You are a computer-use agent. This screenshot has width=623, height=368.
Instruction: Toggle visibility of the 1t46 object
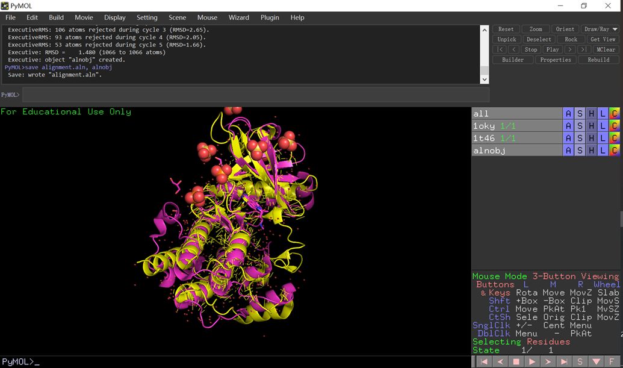pos(516,139)
